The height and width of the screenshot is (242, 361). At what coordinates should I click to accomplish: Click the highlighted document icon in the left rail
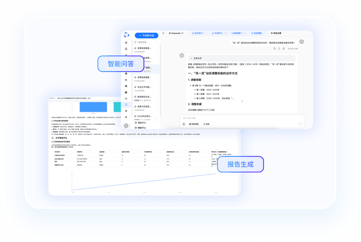[x=126, y=105]
